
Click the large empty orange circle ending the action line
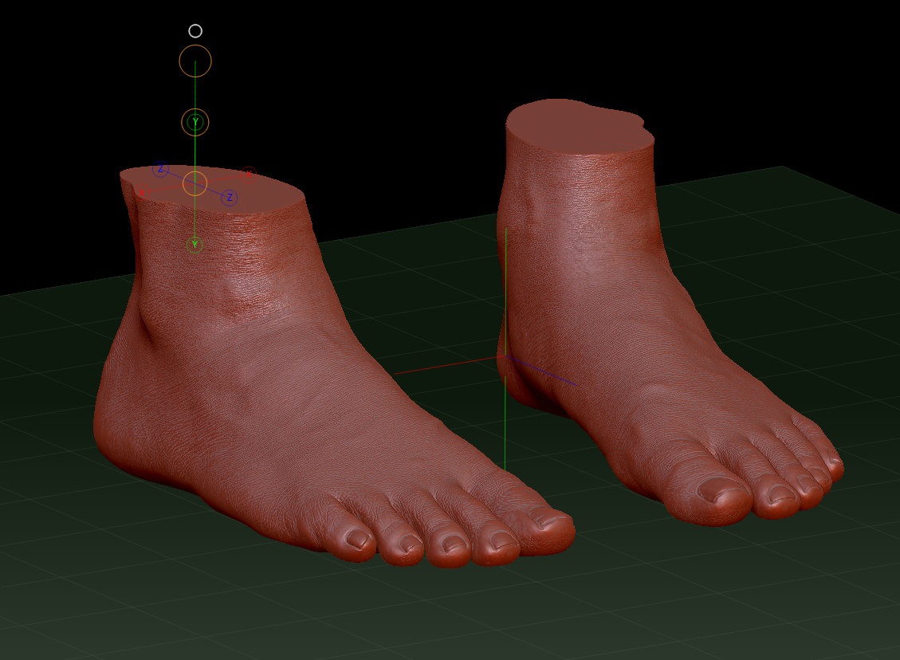click(x=195, y=61)
